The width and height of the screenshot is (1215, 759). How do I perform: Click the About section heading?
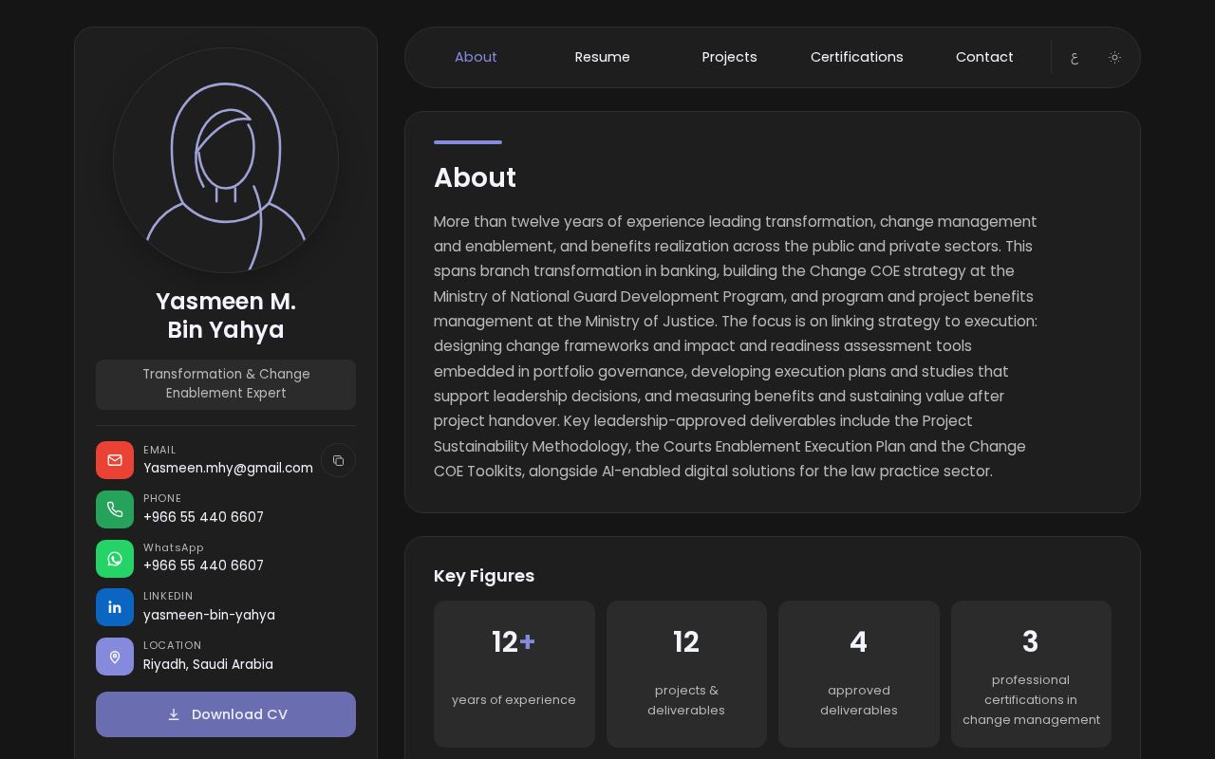tap(475, 177)
